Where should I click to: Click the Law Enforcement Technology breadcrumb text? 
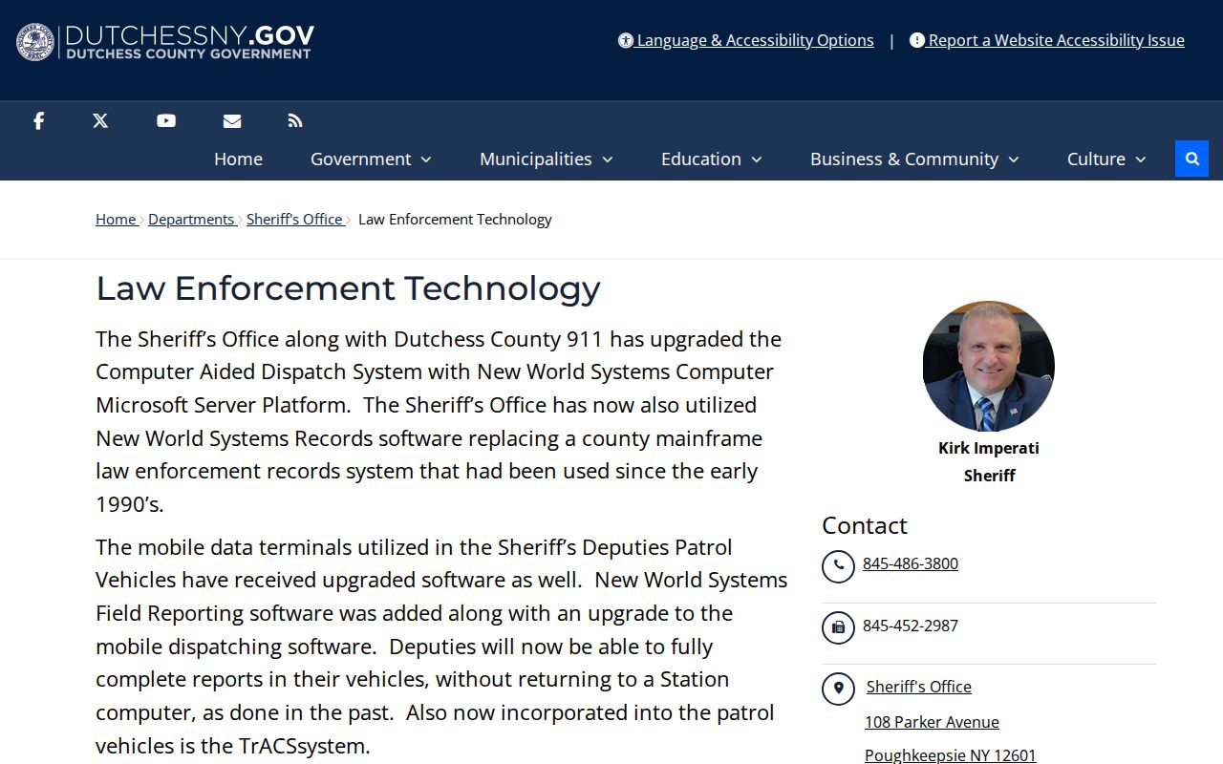[x=455, y=219]
